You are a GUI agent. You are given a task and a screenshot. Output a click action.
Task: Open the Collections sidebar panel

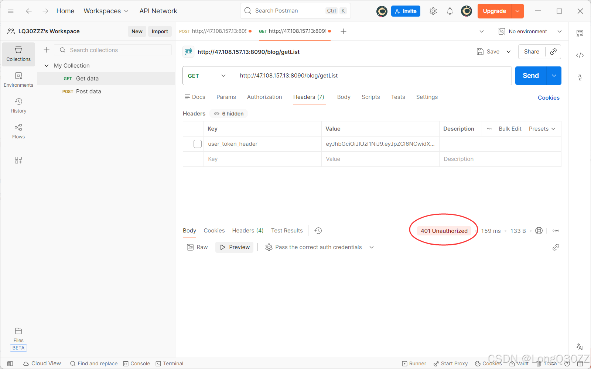point(18,54)
